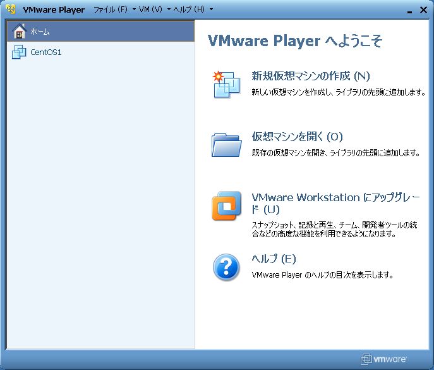The image size is (434, 370).
Task: Expand the dropdown arrow next to VM (V)
Action: (x=169, y=9)
